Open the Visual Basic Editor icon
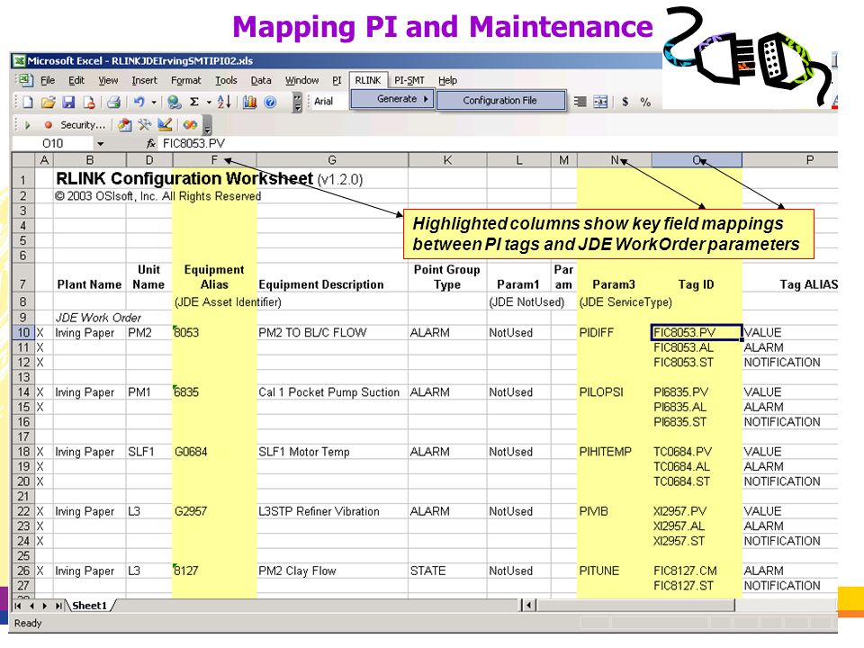 tap(125, 125)
